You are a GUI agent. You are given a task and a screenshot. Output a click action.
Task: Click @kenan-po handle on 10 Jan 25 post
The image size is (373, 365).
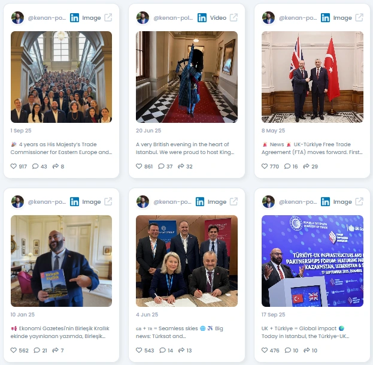click(x=47, y=202)
